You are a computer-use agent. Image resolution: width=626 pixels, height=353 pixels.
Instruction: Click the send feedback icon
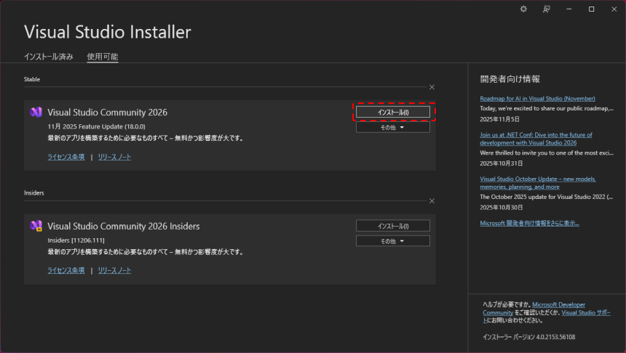pos(546,9)
